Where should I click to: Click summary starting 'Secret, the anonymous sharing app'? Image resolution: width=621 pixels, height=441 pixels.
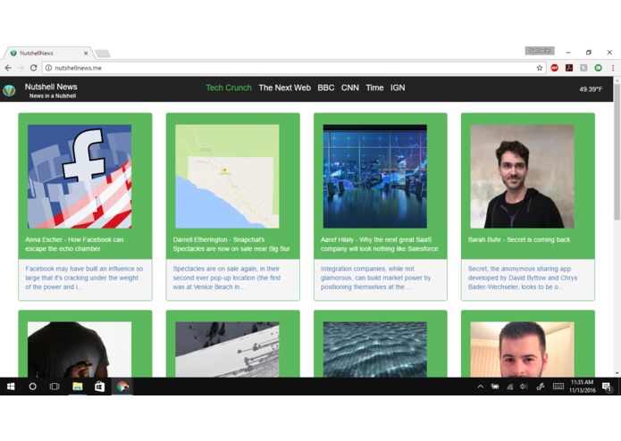(x=523, y=278)
